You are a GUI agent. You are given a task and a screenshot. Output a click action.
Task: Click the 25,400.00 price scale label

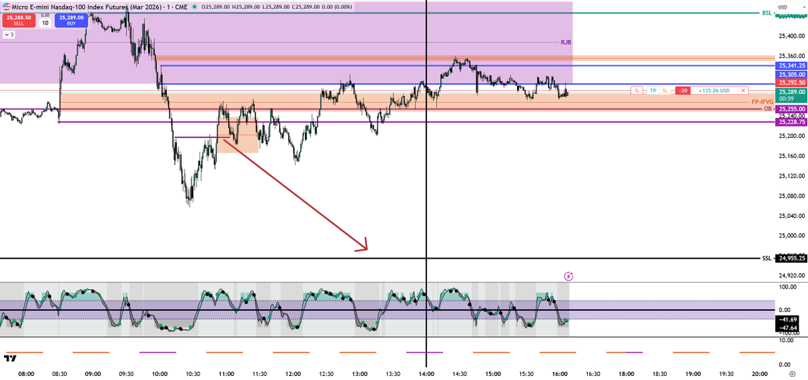click(792, 36)
